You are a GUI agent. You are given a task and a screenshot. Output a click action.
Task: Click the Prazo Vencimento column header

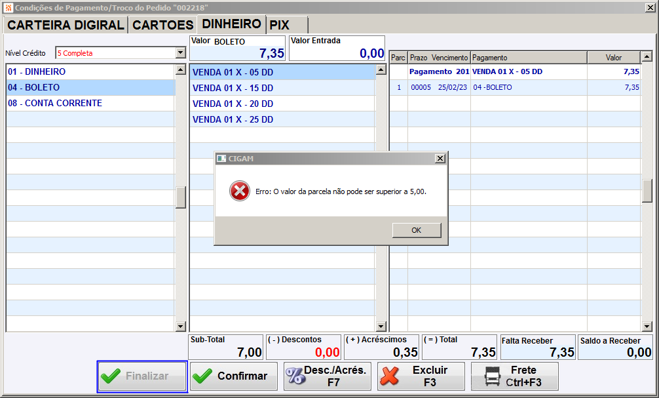click(x=439, y=58)
